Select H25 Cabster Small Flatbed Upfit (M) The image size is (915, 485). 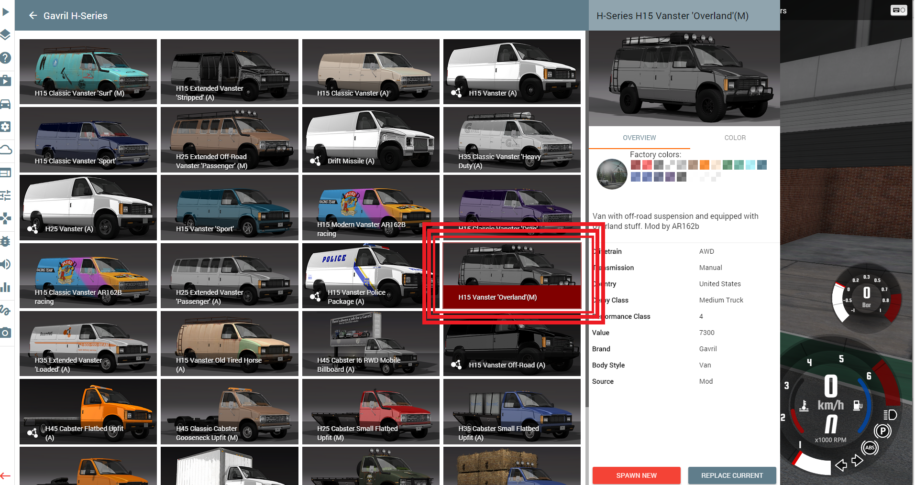[371, 411]
